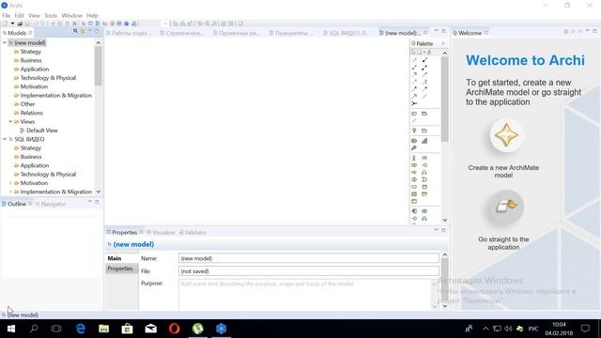Screen dimensions: 601x338
Task: Activate the Format Painter tool in the Palette
Action: click(x=429, y=53)
